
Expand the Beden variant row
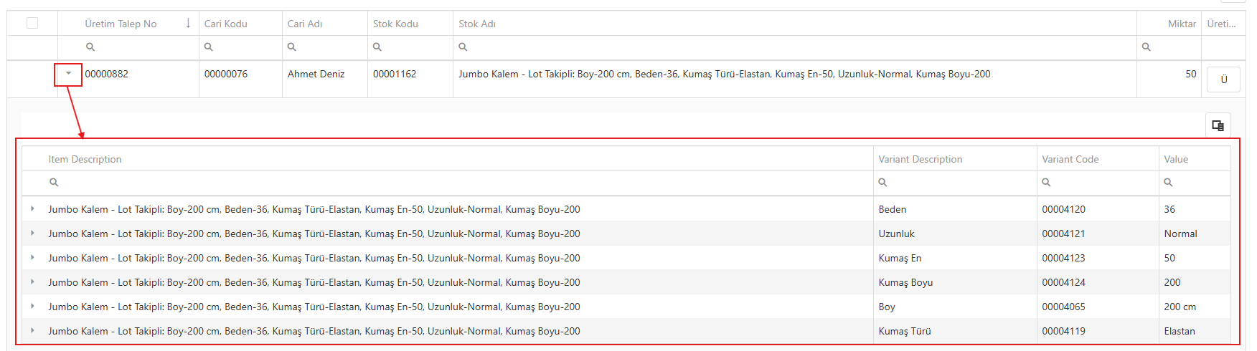coord(32,209)
